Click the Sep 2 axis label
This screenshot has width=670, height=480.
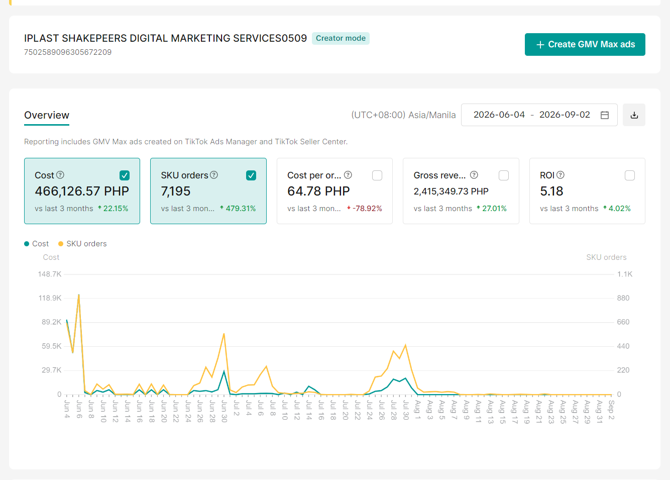click(x=611, y=410)
